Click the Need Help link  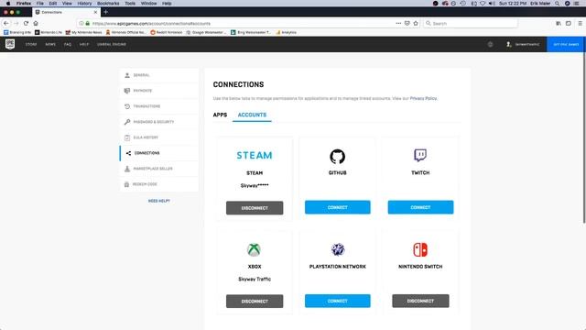(x=158, y=201)
